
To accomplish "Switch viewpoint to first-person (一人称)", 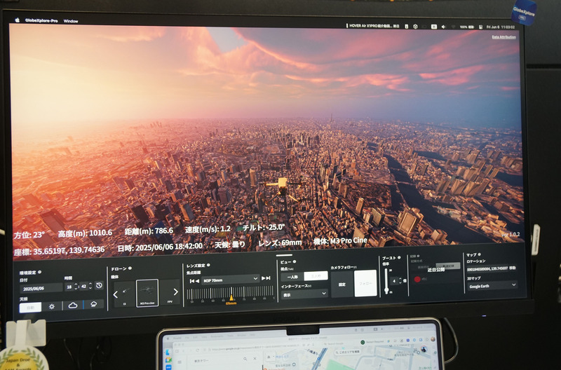I will (292, 276).
